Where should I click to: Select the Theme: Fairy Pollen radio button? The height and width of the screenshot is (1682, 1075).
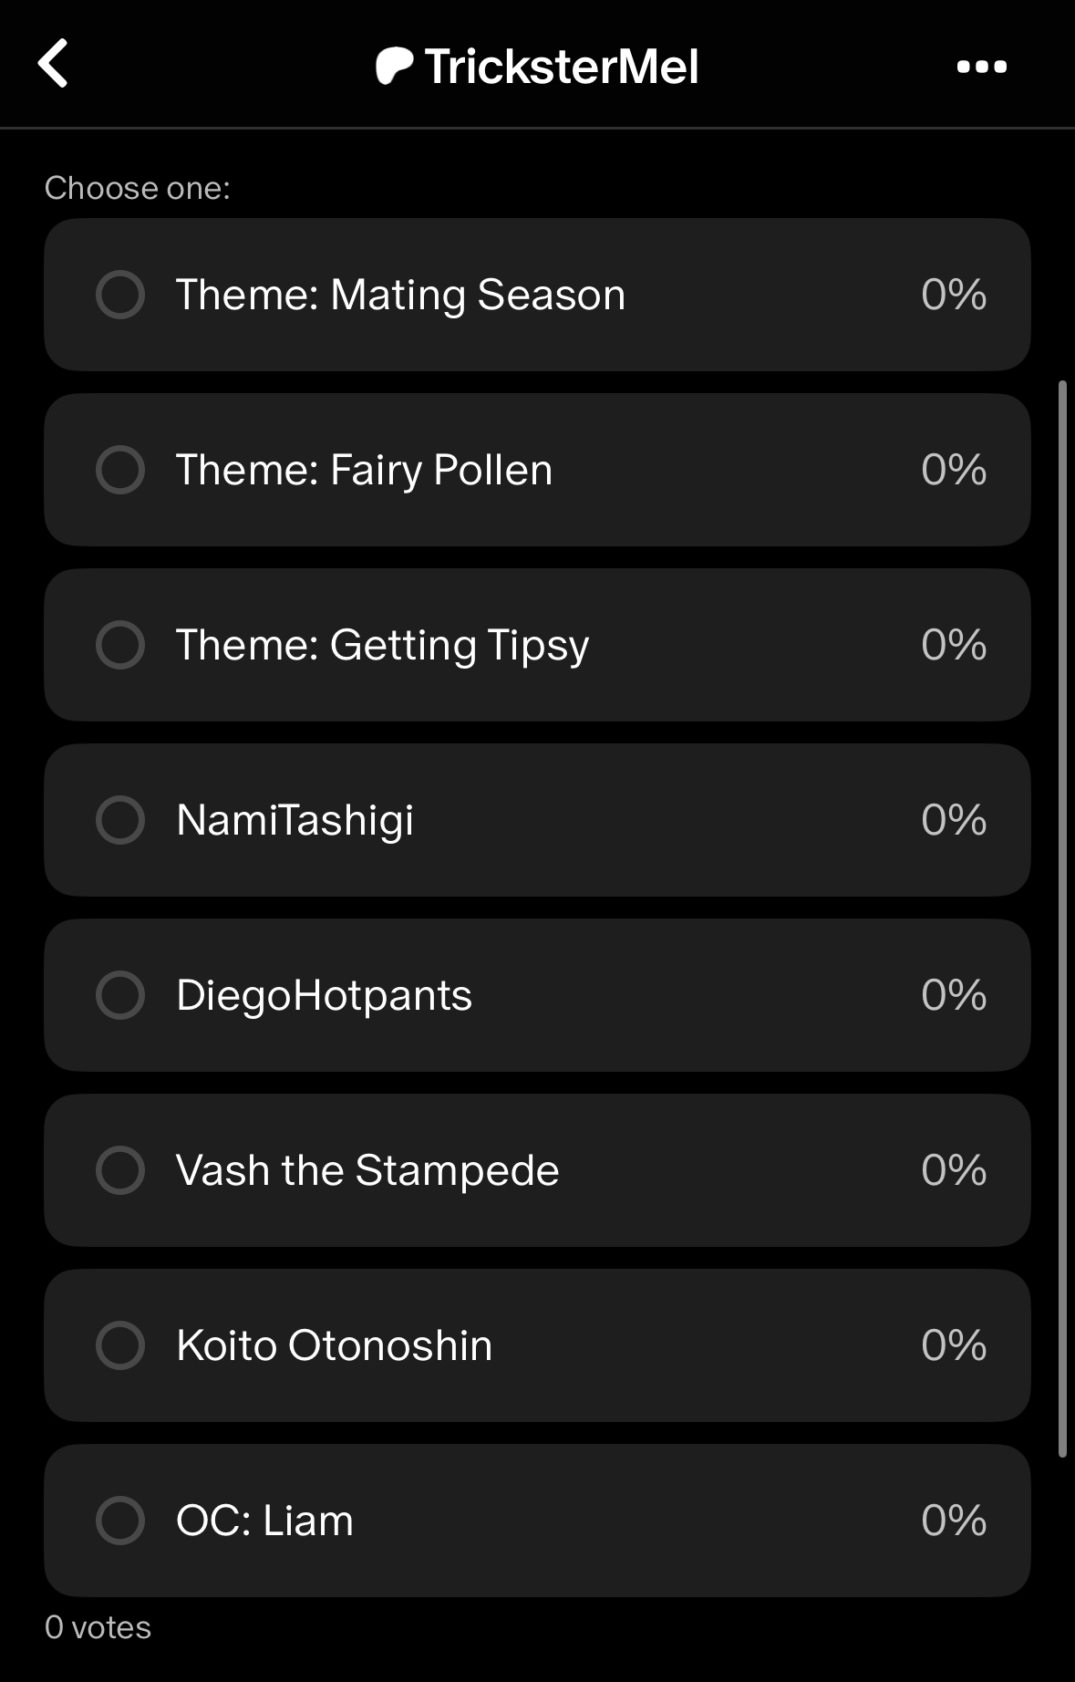tap(120, 470)
